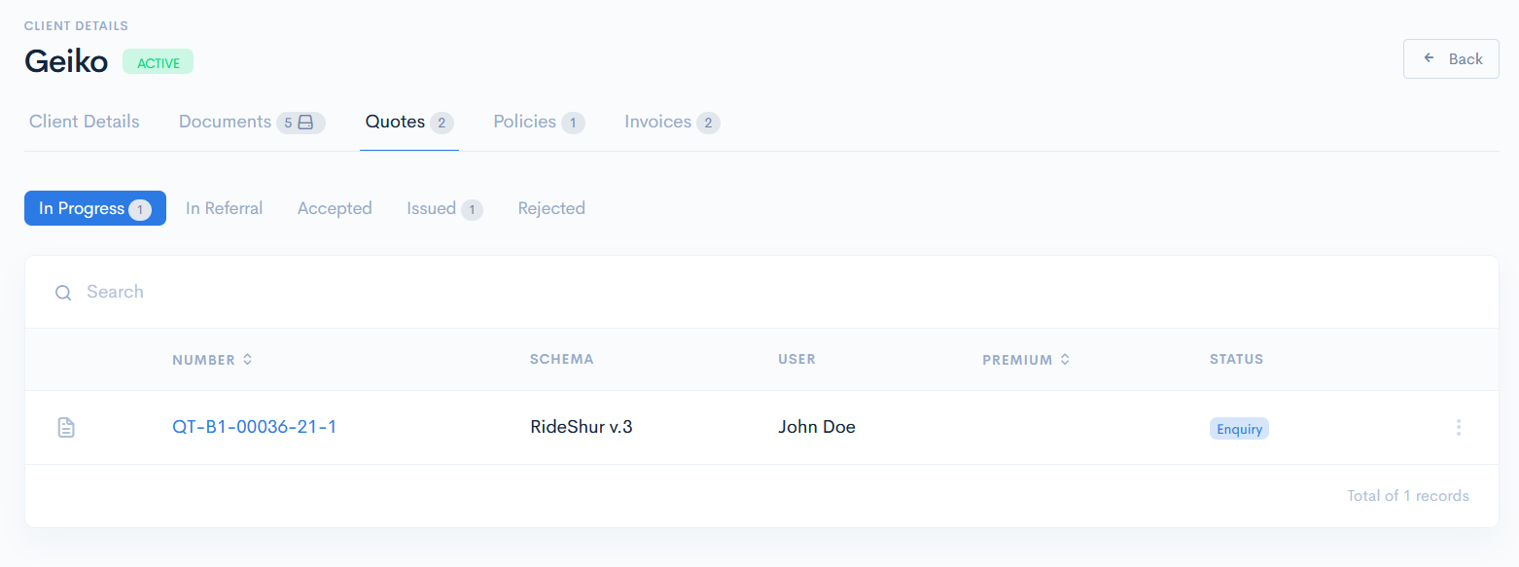Show Issued quotes
Screen dimensions: 1519x567
pos(432,209)
